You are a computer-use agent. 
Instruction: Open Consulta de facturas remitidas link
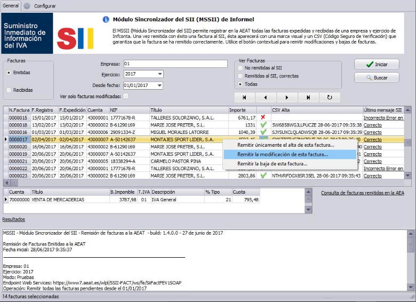point(363,193)
